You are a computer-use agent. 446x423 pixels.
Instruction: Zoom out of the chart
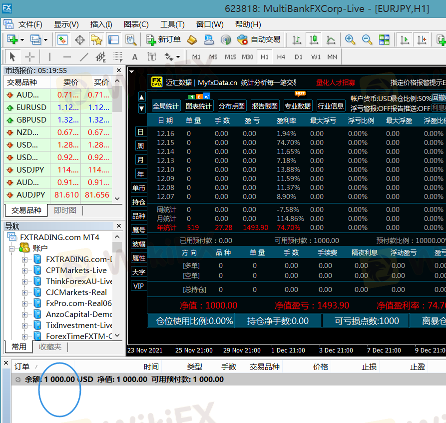click(x=367, y=39)
